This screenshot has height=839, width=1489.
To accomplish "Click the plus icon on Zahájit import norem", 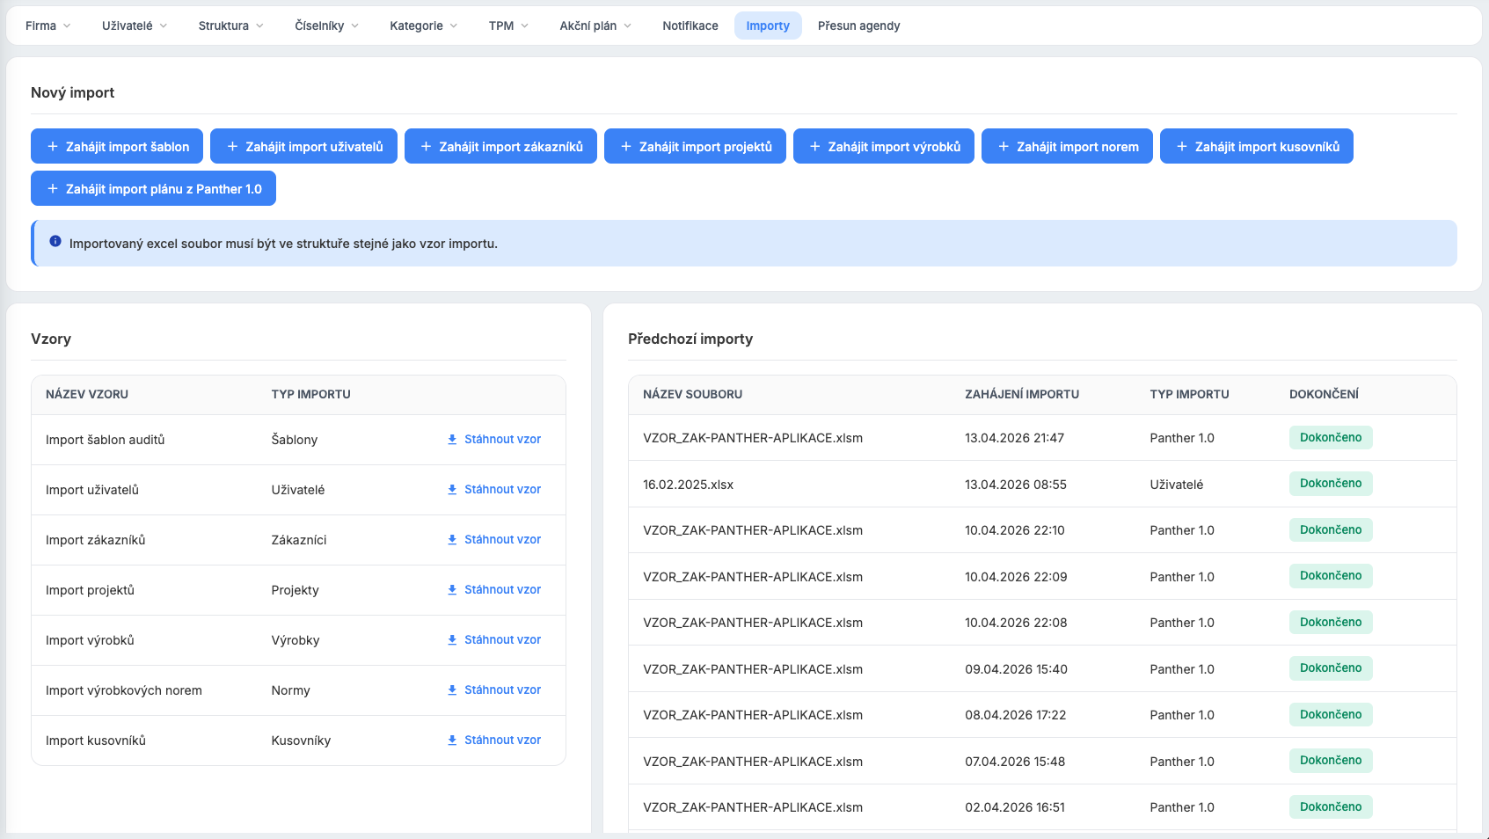I will [x=1004, y=147].
